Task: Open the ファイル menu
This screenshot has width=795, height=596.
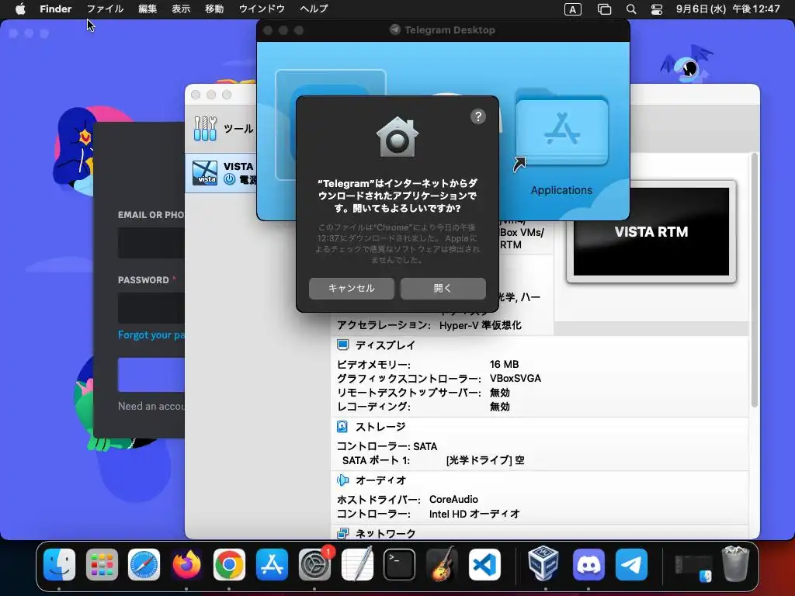Action: click(105, 9)
